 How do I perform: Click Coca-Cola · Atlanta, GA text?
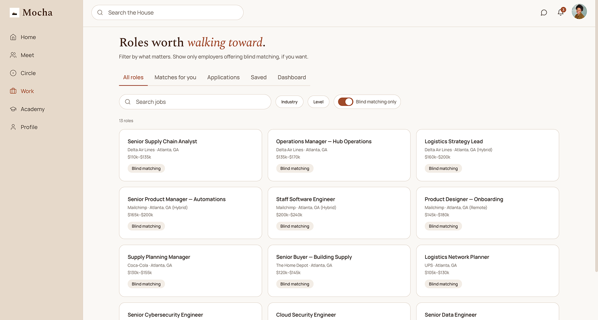click(x=150, y=265)
